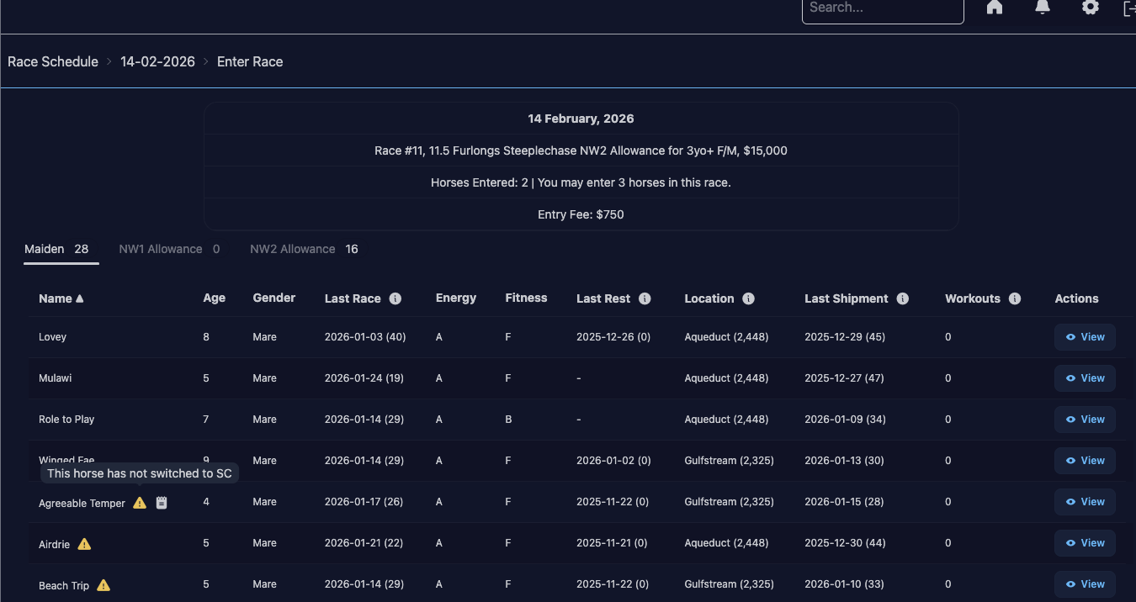
Task: Click warning icon next to Agreeable Temper
Action: [140, 503]
